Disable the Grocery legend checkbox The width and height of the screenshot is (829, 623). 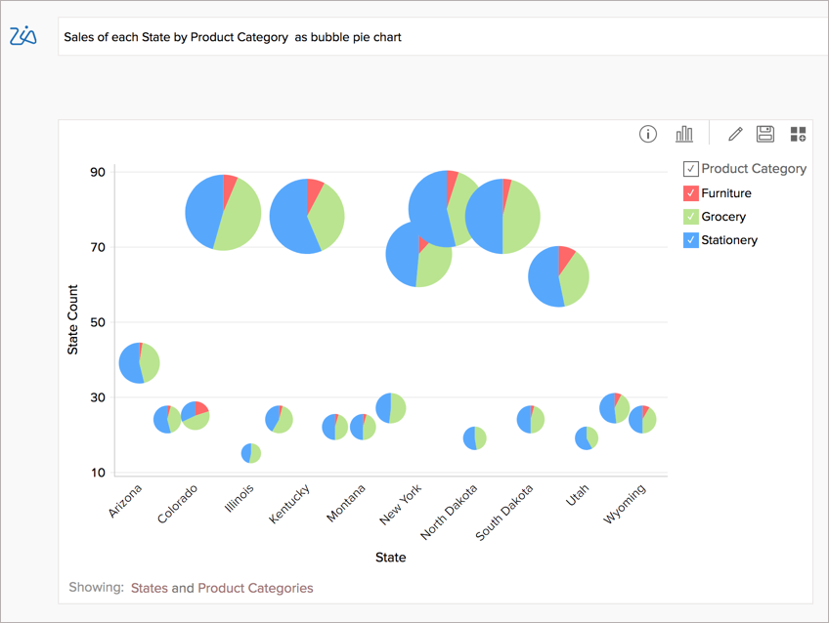pyautogui.click(x=689, y=217)
